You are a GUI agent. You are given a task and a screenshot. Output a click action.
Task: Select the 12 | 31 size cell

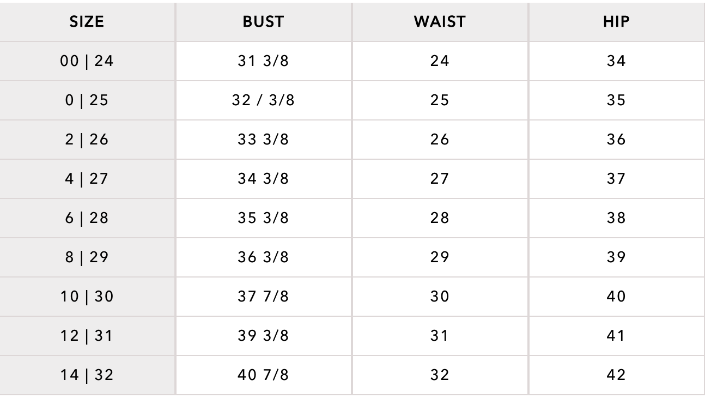point(87,336)
